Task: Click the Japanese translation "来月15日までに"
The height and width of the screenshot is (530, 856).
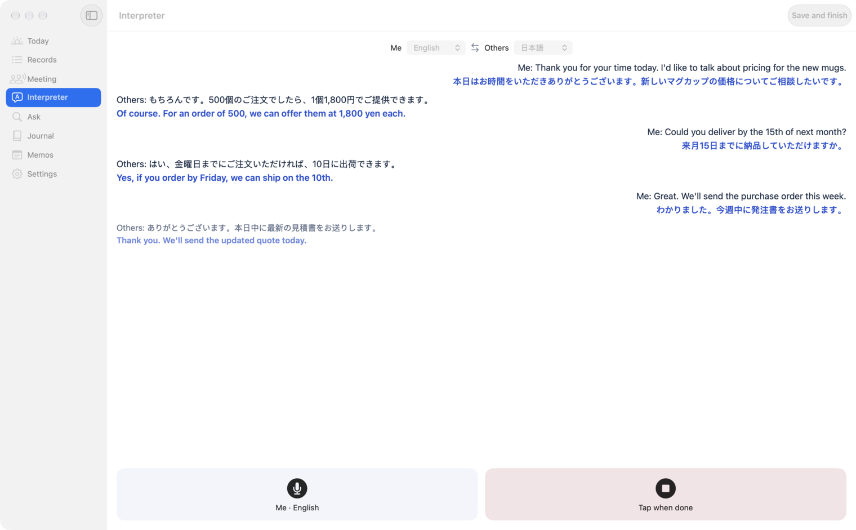Action: (x=764, y=145)
